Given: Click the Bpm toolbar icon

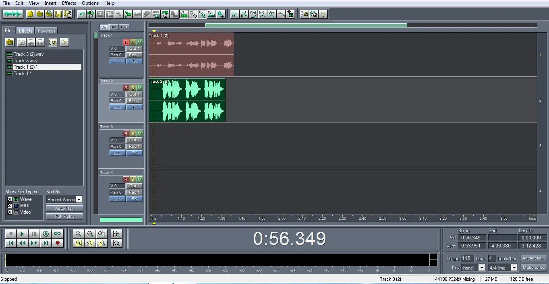Looking at the screenshot, I should coord(272,14).
